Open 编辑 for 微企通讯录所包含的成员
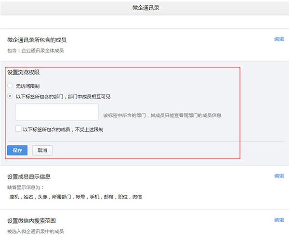This screenshot has width=289, height=238. click(x=279, y=39)
